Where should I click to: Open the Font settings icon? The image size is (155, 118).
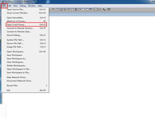(104, 9)
